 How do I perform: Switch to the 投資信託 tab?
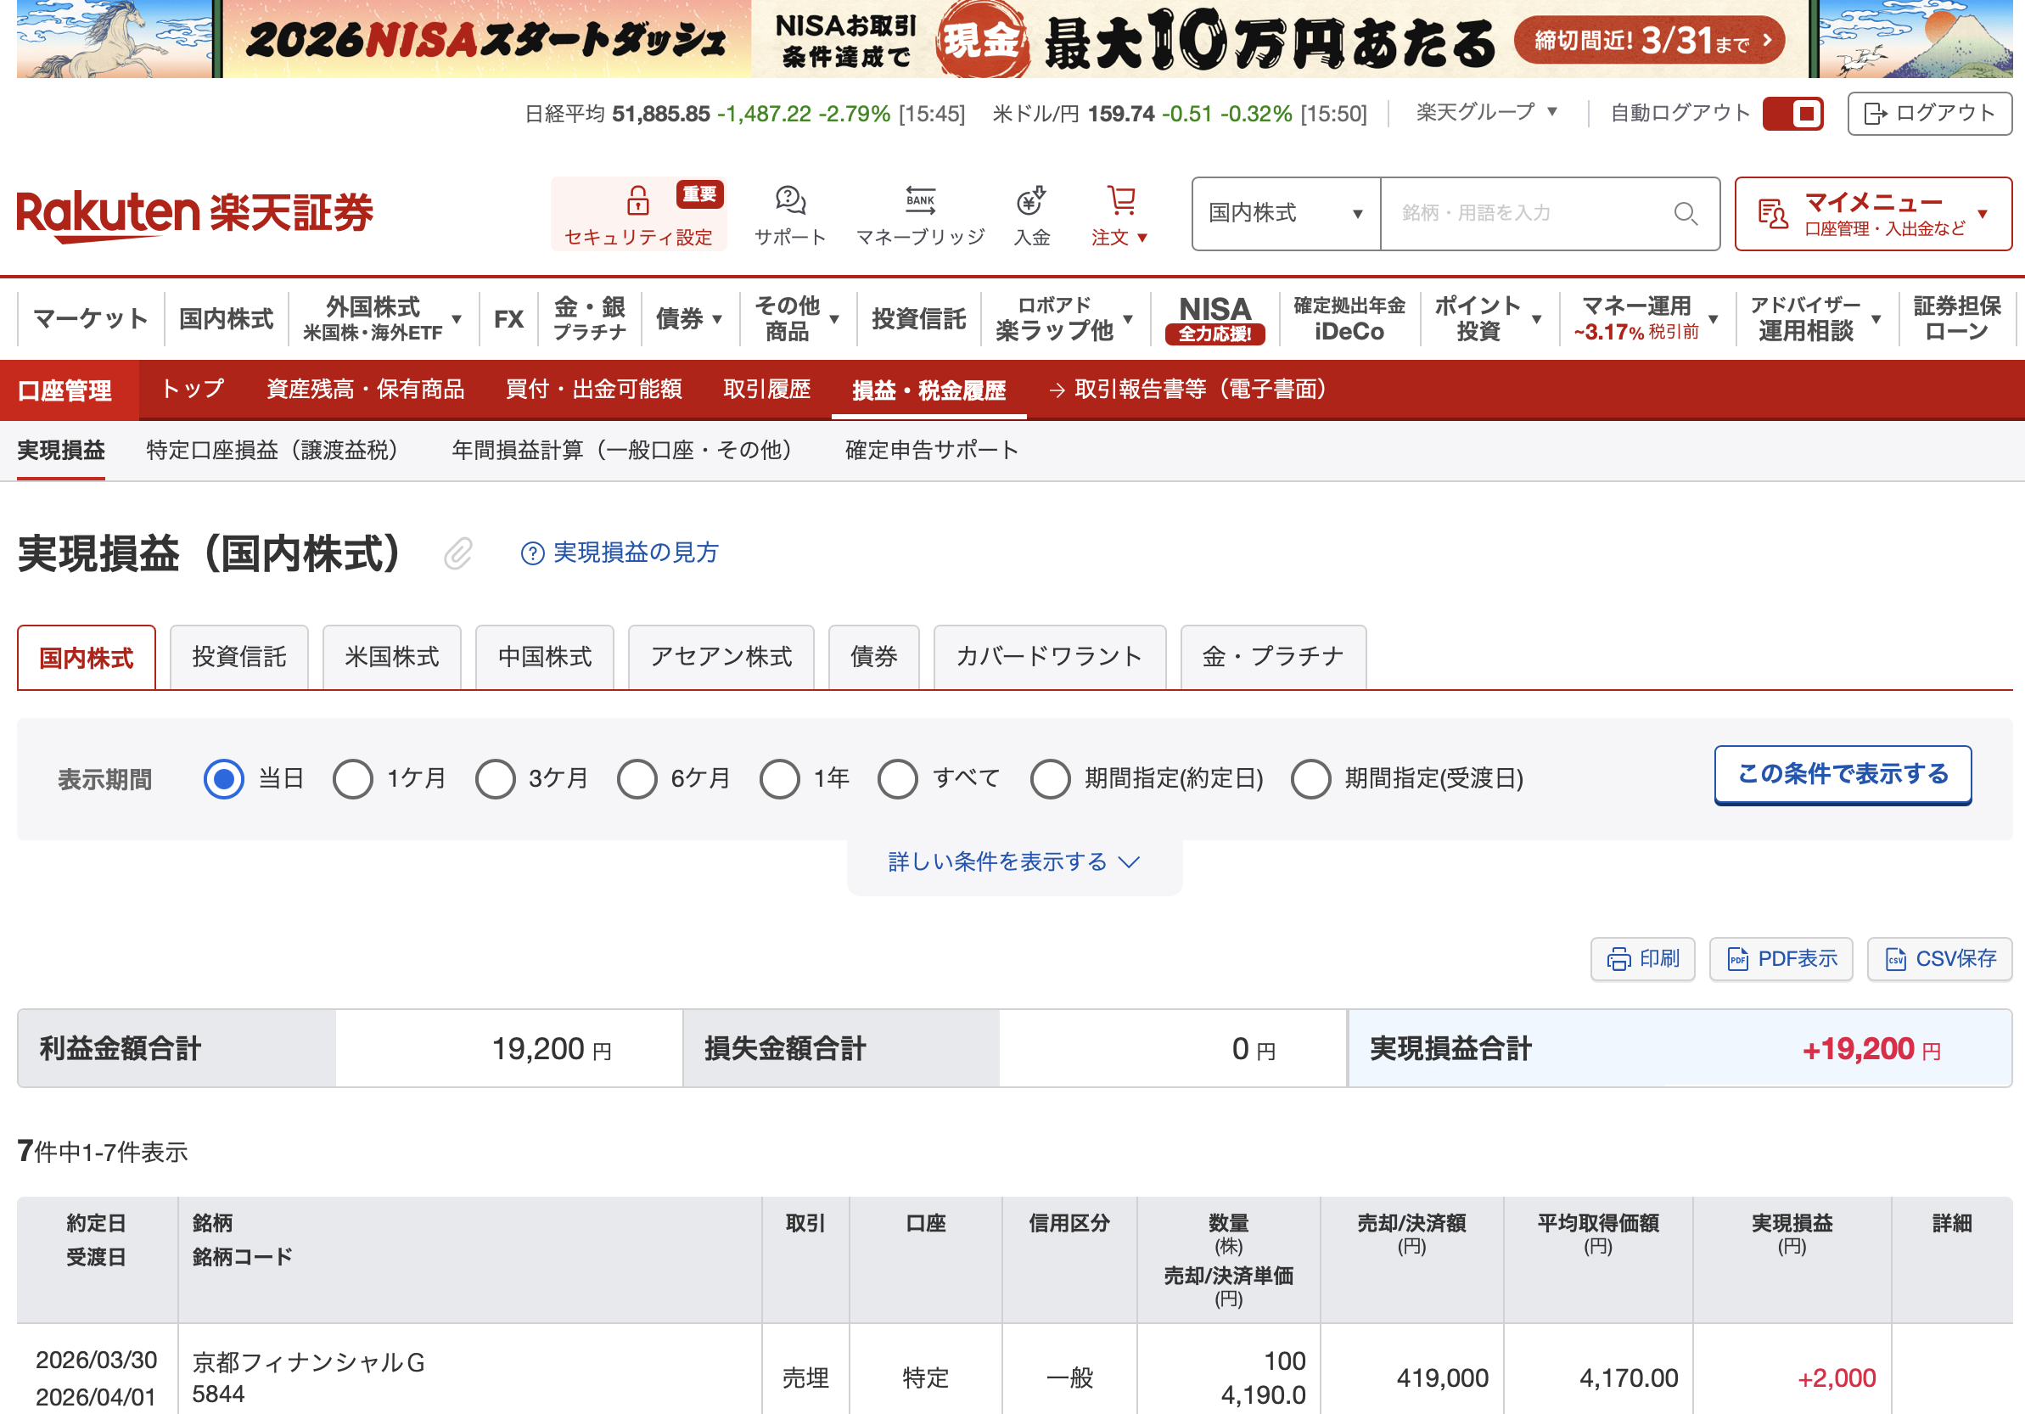pyautogui.click(x=239, y=657)
